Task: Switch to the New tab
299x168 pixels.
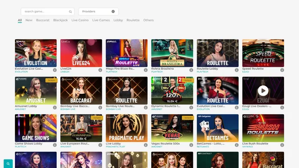Action: [29, 20]
